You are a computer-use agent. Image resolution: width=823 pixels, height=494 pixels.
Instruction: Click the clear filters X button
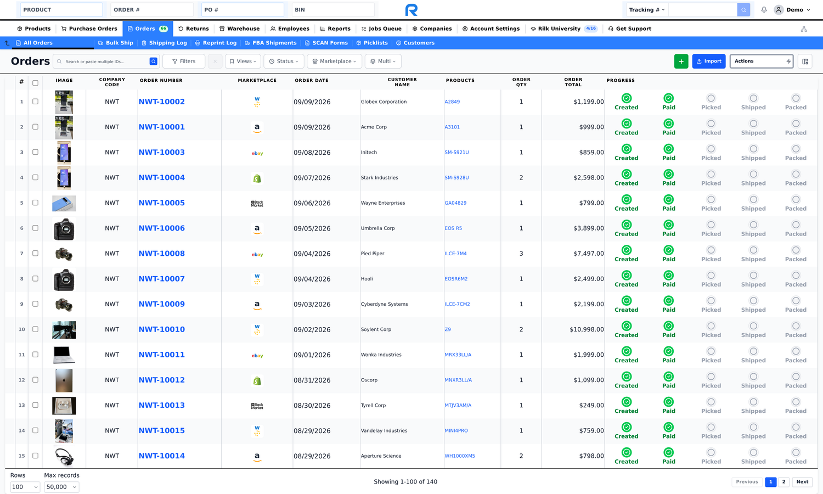[215, 61]
